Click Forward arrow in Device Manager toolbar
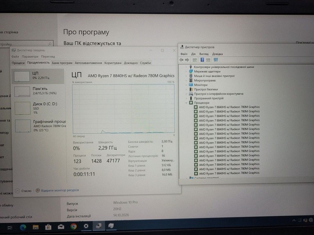 coord(187,60)
